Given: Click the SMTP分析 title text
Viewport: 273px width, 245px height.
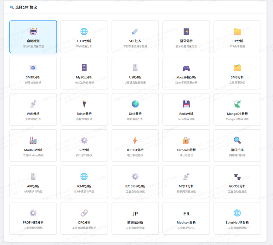Looking at the screenshot, I should pyautogui.click(x=33, y=77).
